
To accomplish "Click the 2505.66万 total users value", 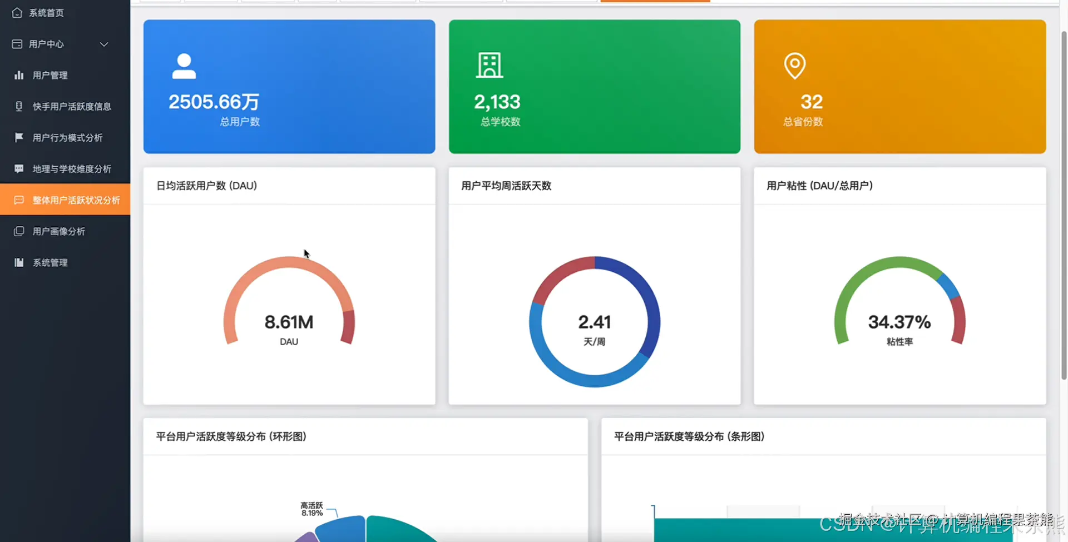I will click(x=214, y=102).
